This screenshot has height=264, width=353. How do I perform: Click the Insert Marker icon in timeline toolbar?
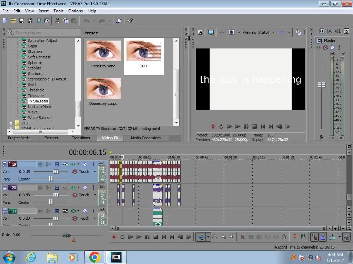coord(295,237)
